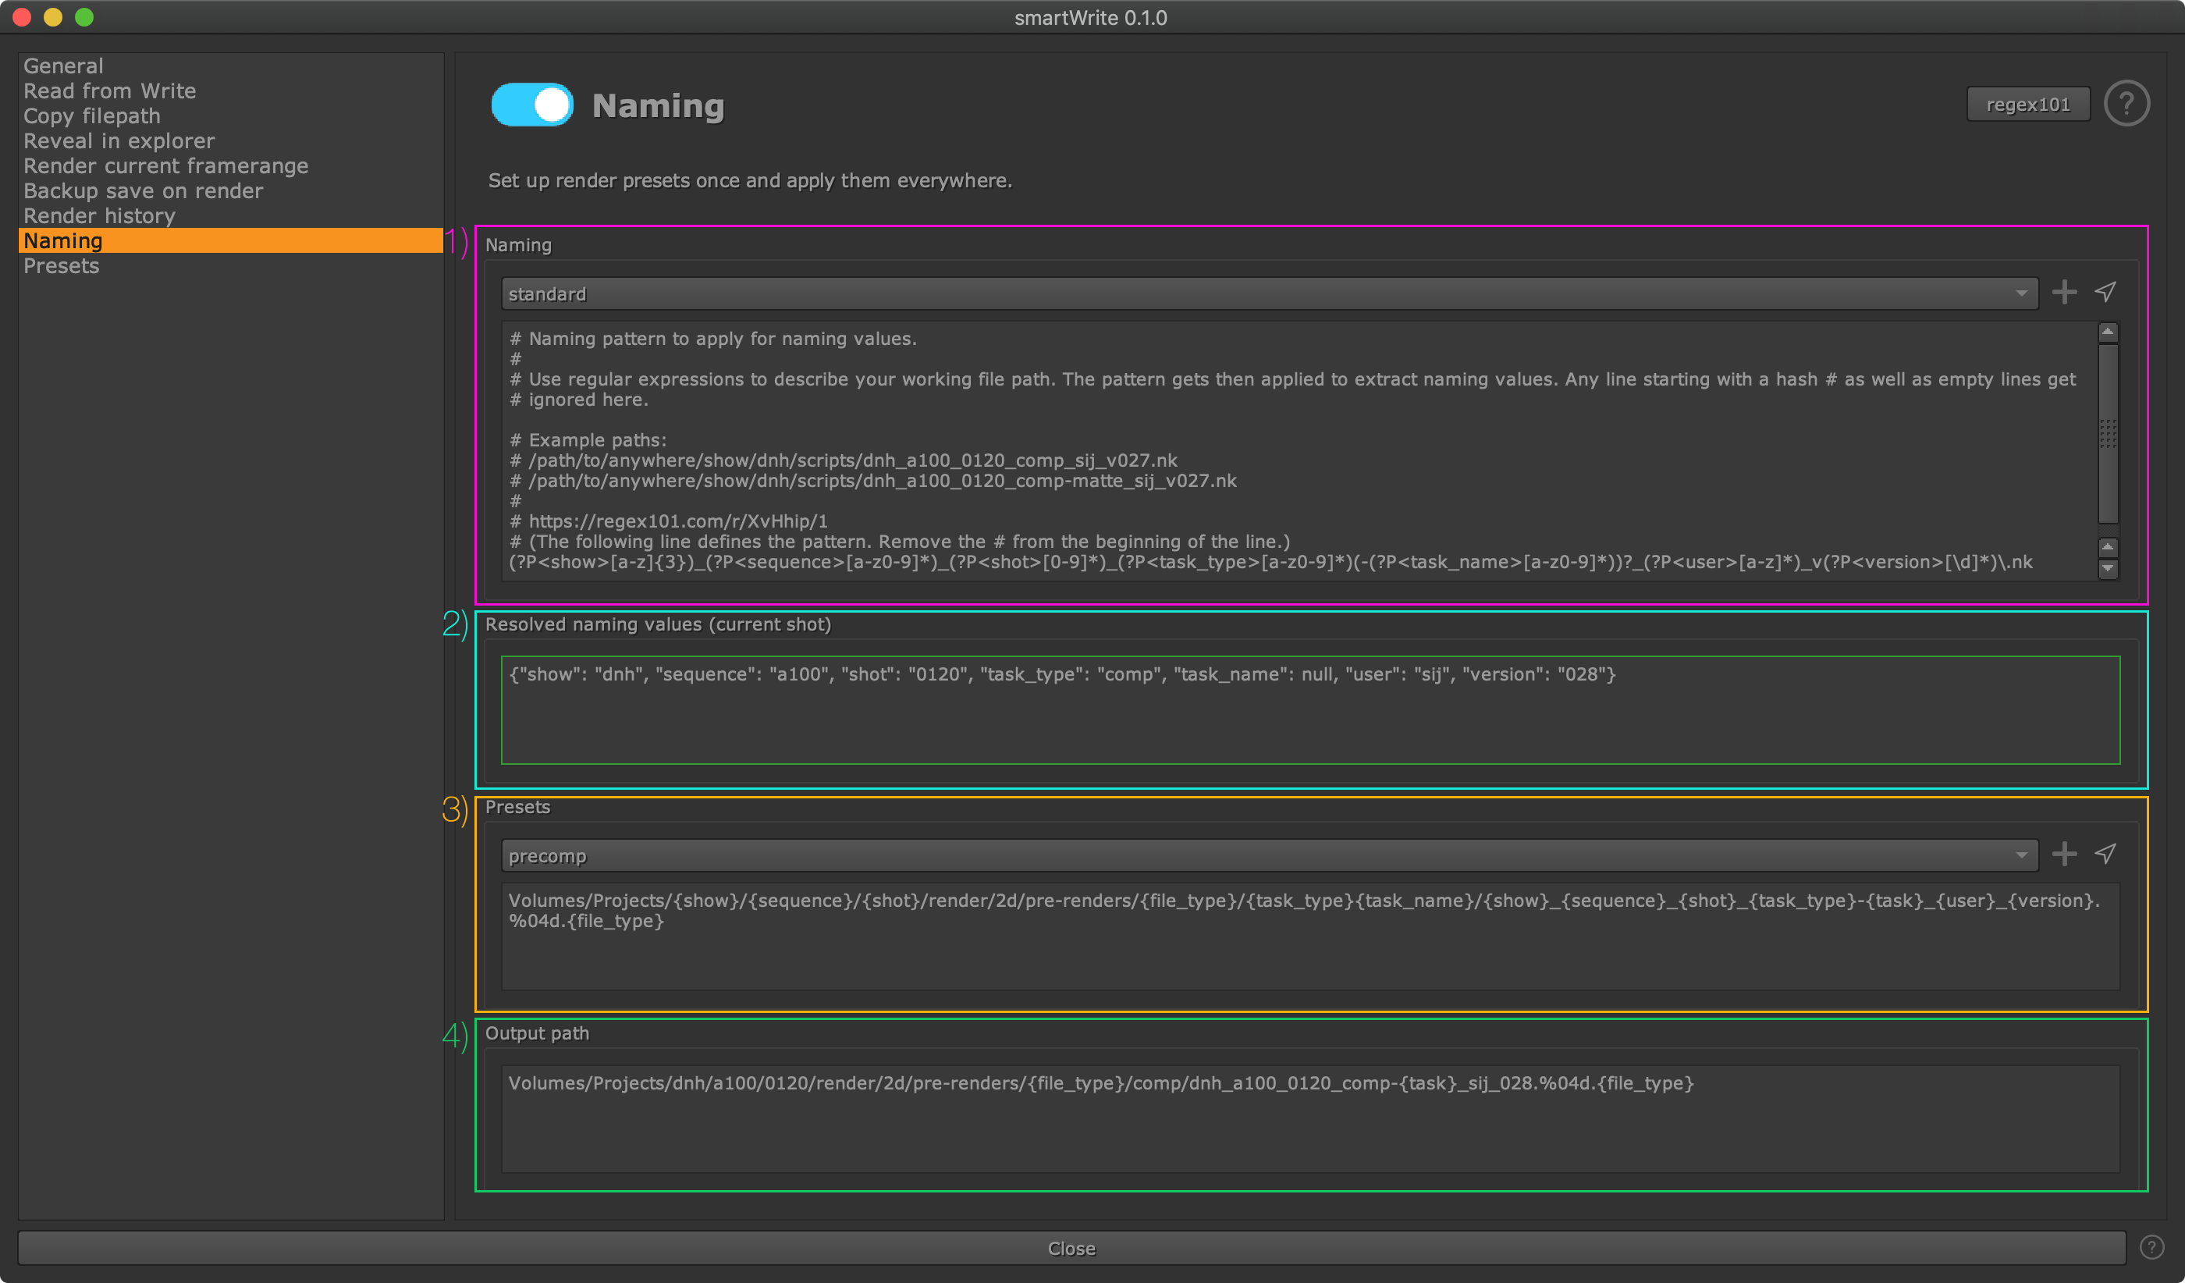Screen dimensions: 2185x1283
Task: Click the resolved naming values text box
Action: point(1309,710)
